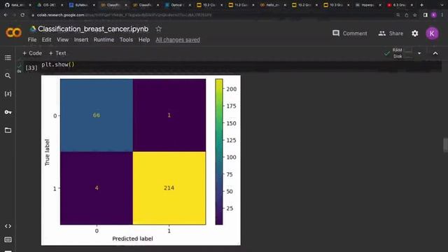
Task: Open the code snippets panel
Action: [8, 226]
